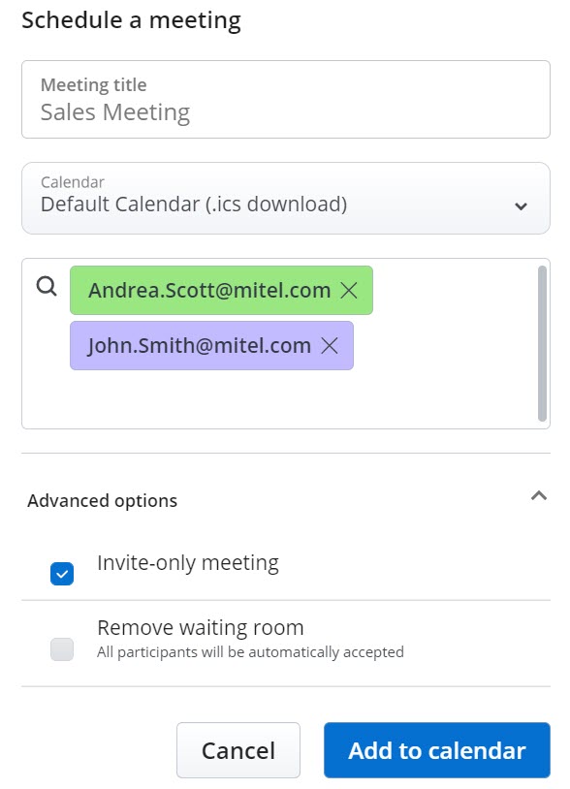Open the Default Calendar (.ics download) selector
This screenshot has height=789, width=570.
click(286, 199)
